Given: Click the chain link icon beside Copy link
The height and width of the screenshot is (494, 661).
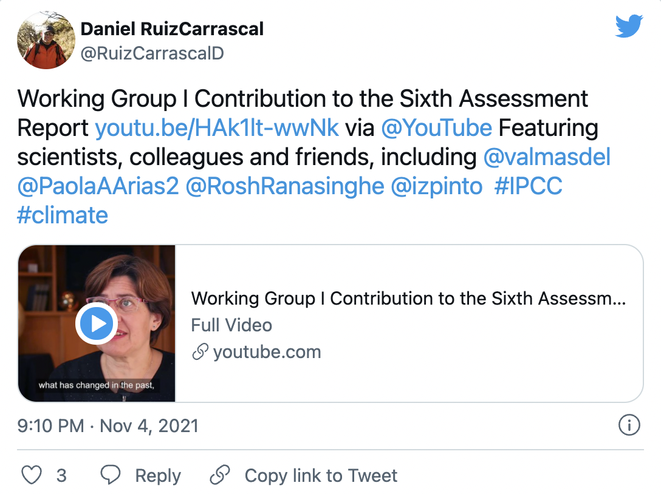Looking at the screenshot, I should pos(220,475).
